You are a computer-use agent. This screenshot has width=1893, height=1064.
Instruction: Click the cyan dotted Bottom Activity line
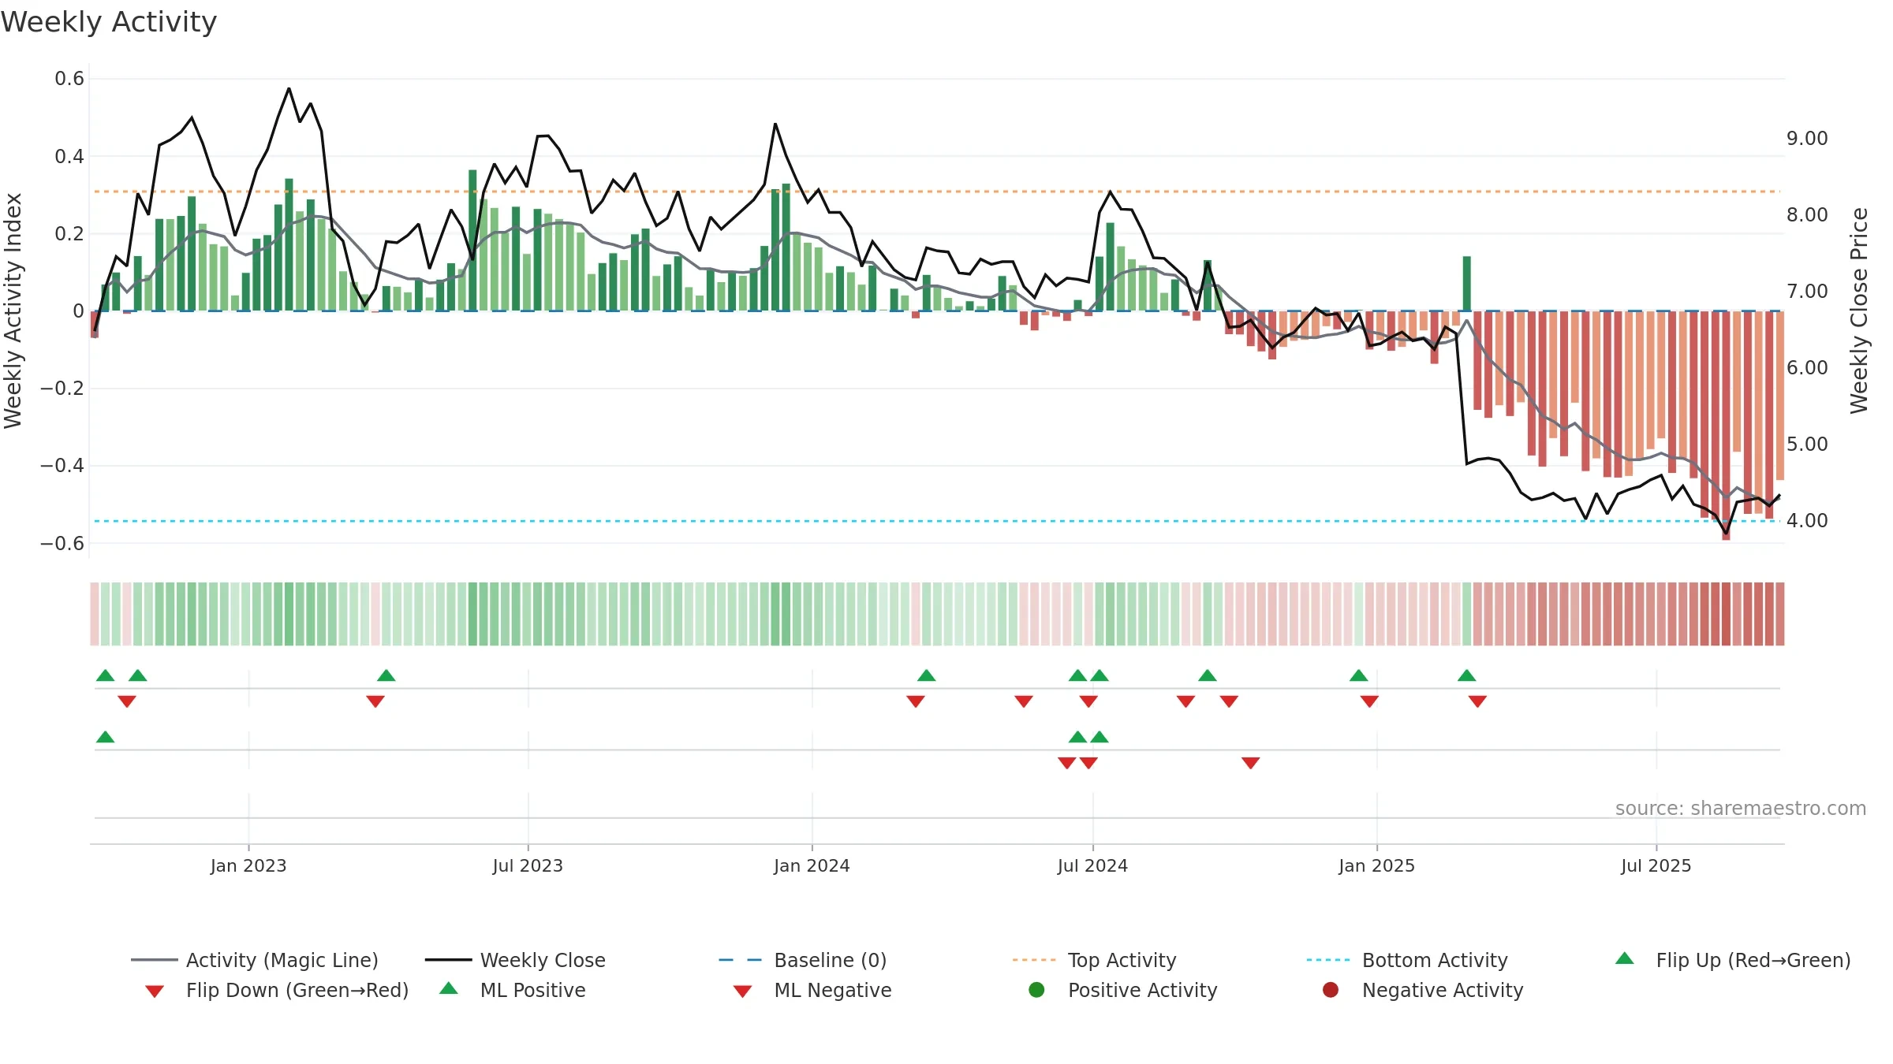(x=937, y=521)
